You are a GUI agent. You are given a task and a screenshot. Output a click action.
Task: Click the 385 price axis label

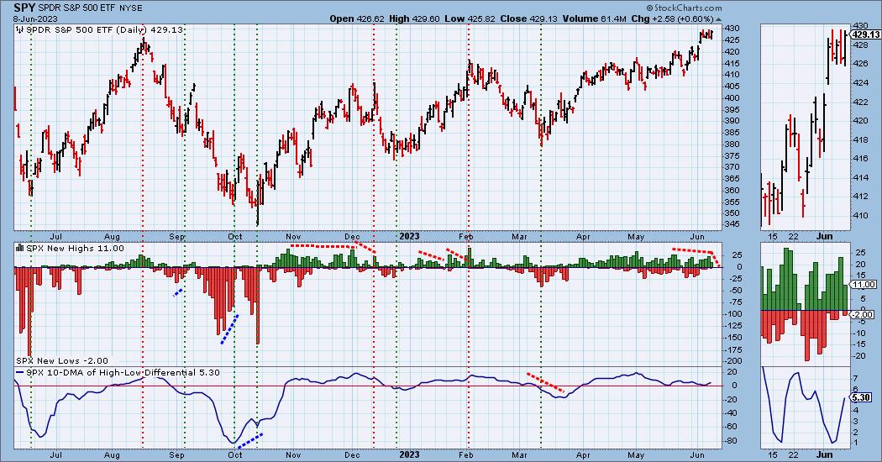pyautogui.click(x=733, y=132)
